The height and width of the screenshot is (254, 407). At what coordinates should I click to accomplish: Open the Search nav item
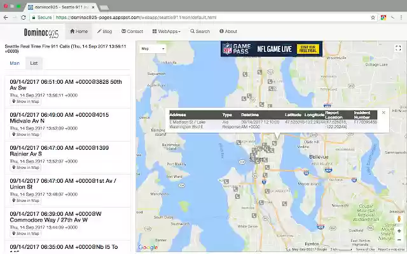coord(200,31)
